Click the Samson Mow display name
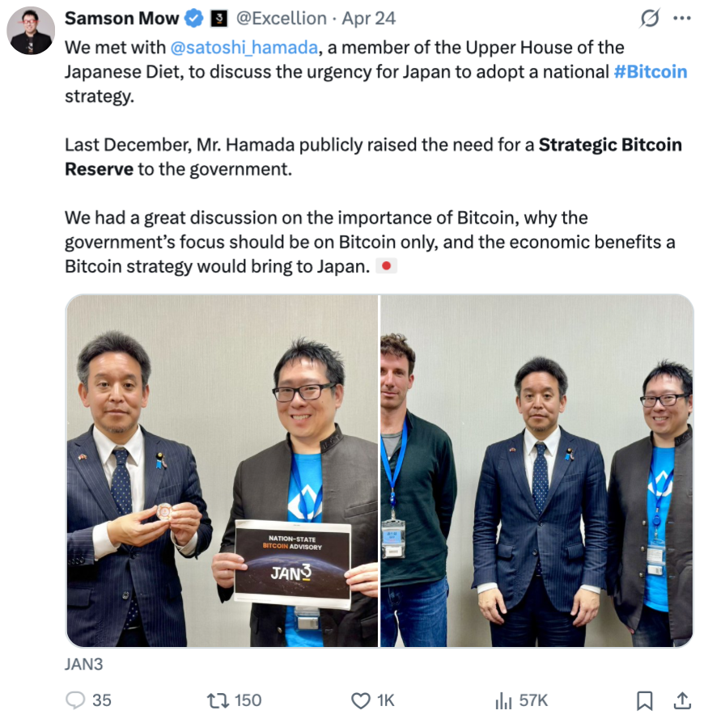The height and width of the screenshot is (719, 712). point(121,19)
